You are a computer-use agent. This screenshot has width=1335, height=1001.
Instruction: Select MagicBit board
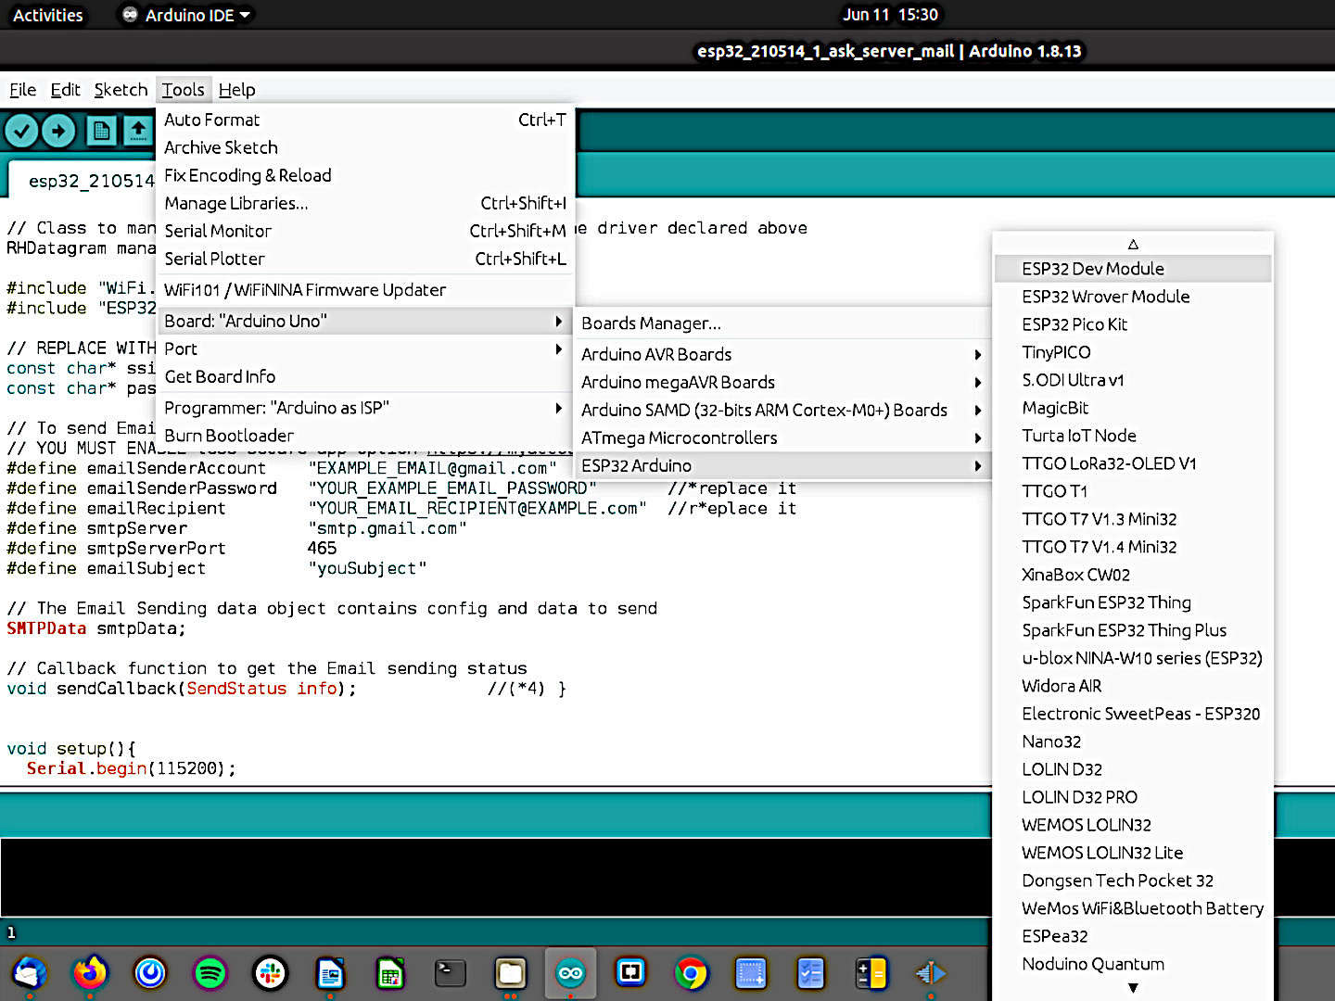1133,408
